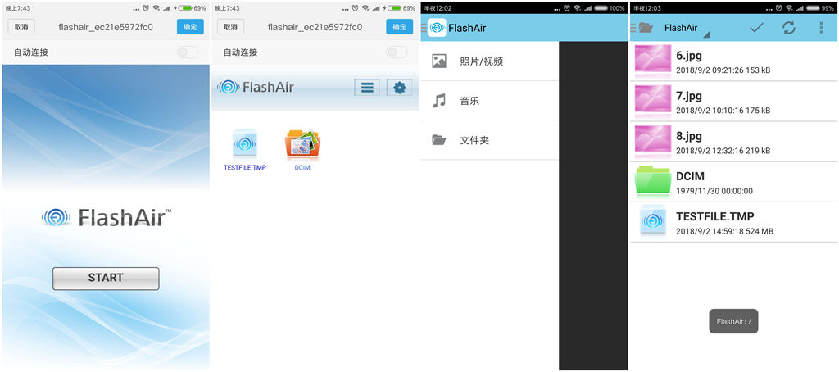The image size is (839, 372).
Task: Toggle 自动连接 switch in the first screen
Action: point(188,52)
